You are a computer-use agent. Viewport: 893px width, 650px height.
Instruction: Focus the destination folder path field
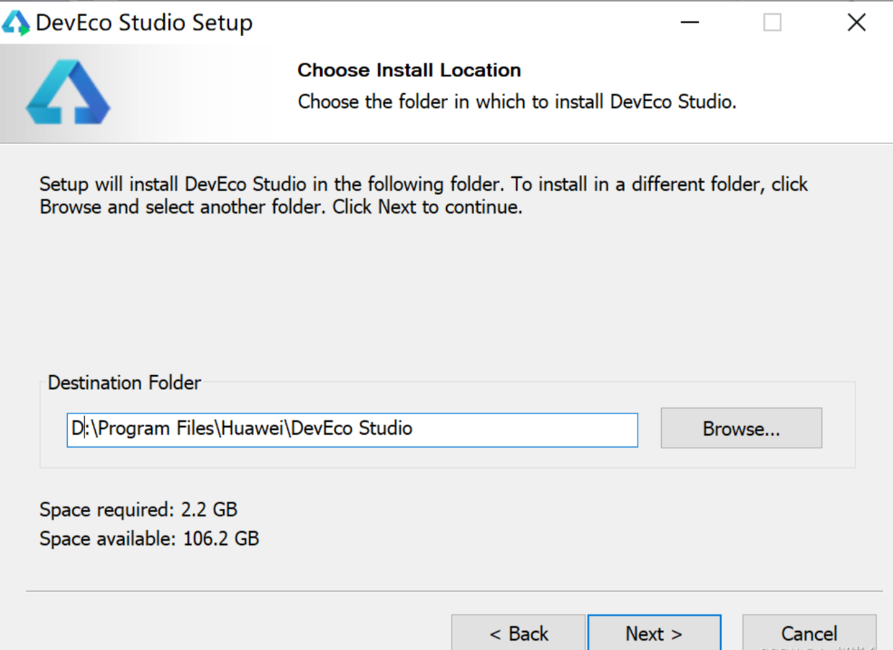click(523, 430)
